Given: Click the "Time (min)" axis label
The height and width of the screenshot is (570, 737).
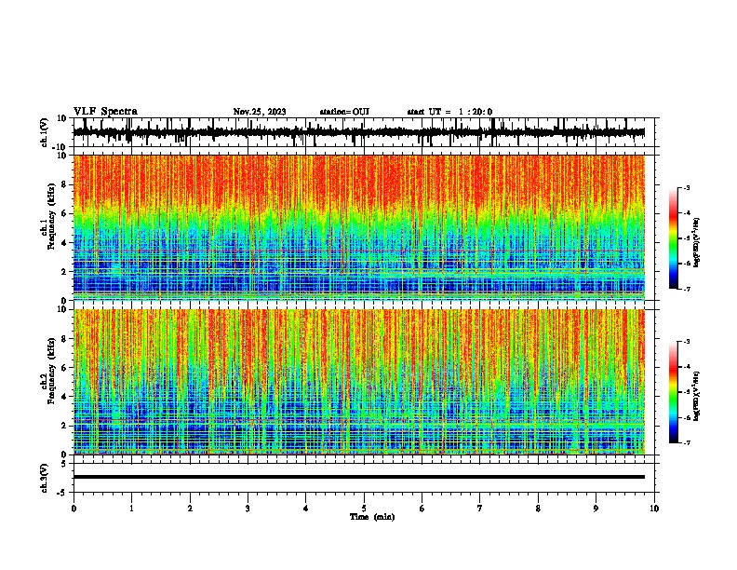Looking at the screenshot, I should (372, 517).
